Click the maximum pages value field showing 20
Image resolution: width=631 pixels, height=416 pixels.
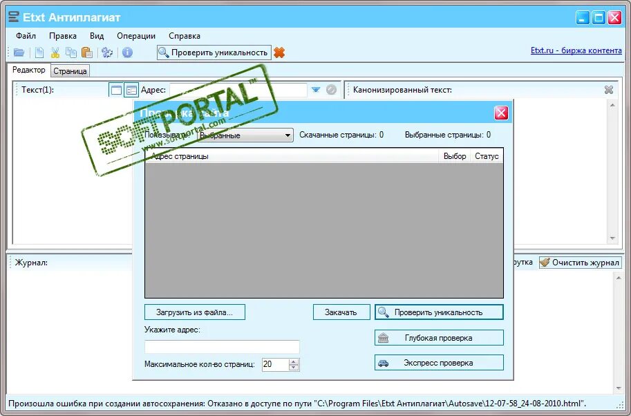[x=275, y=364]
